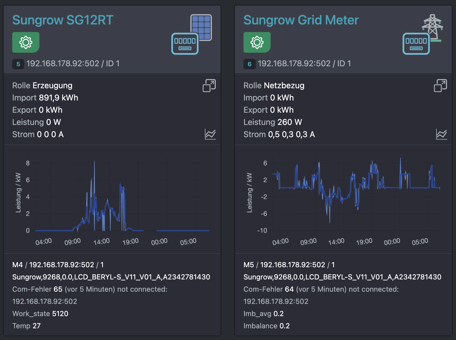Click the number 5 device badge
This screenshot has width=456, height=340.
(18, 64)
